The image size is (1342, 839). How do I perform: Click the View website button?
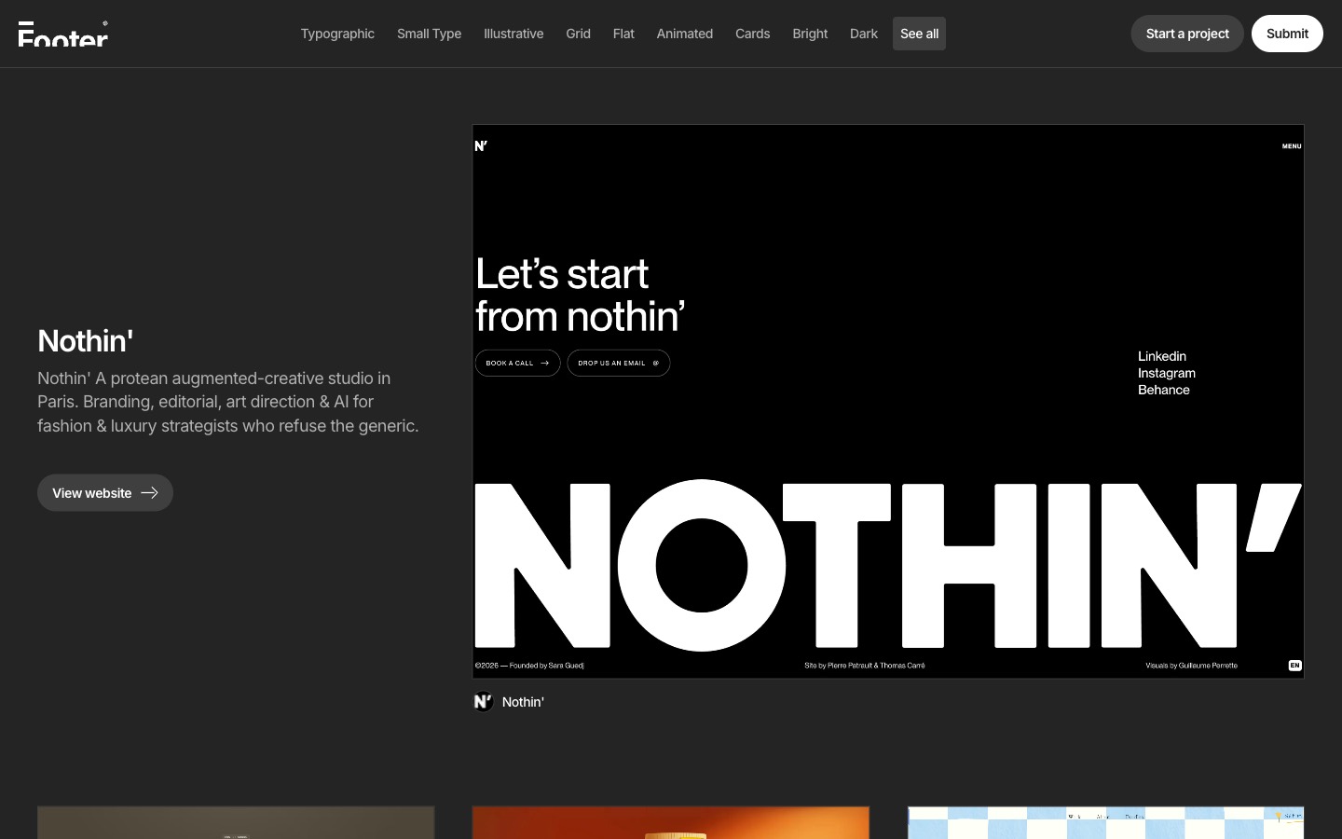pyautogui.click(x=105, y=493)
